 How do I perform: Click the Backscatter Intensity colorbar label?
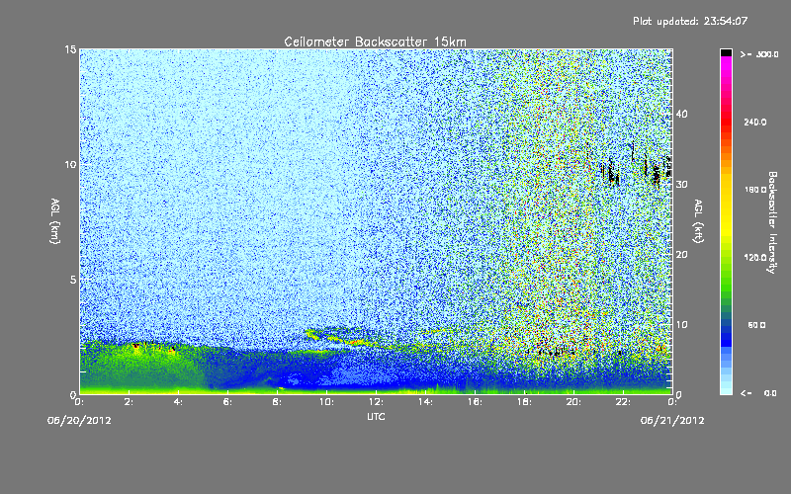(772, 222)
